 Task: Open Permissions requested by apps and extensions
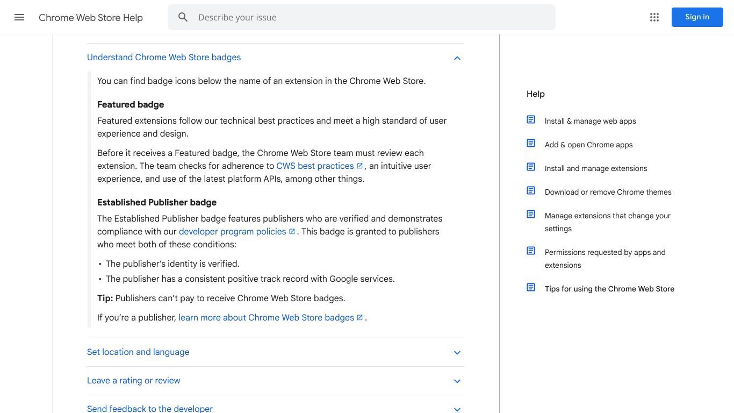coord(605,259)
